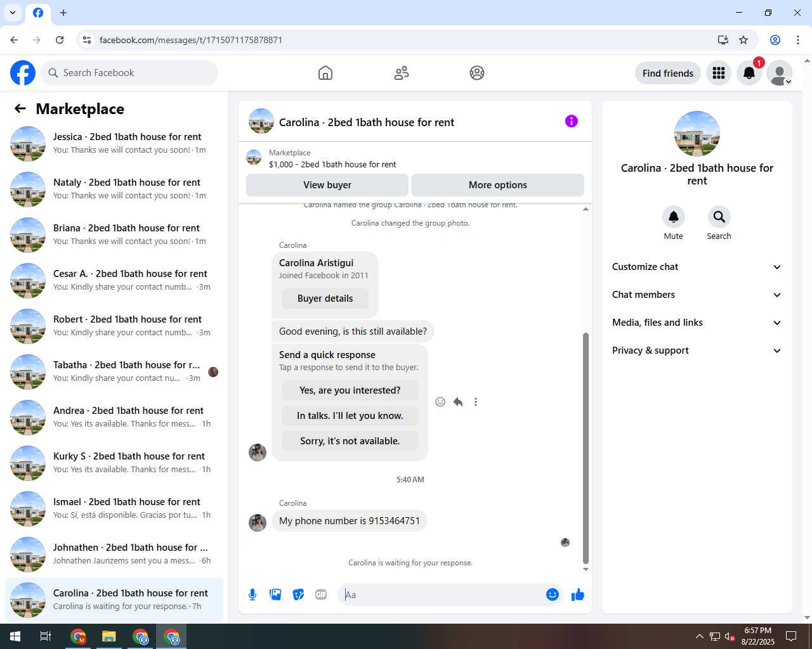Click chat scrollbar up arrow
Screen dimensions: 812x649
click(586, 209)
